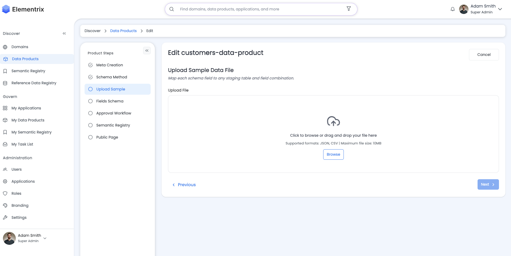Go to Discover via the breadcrumb

click(x=92, y=31)
